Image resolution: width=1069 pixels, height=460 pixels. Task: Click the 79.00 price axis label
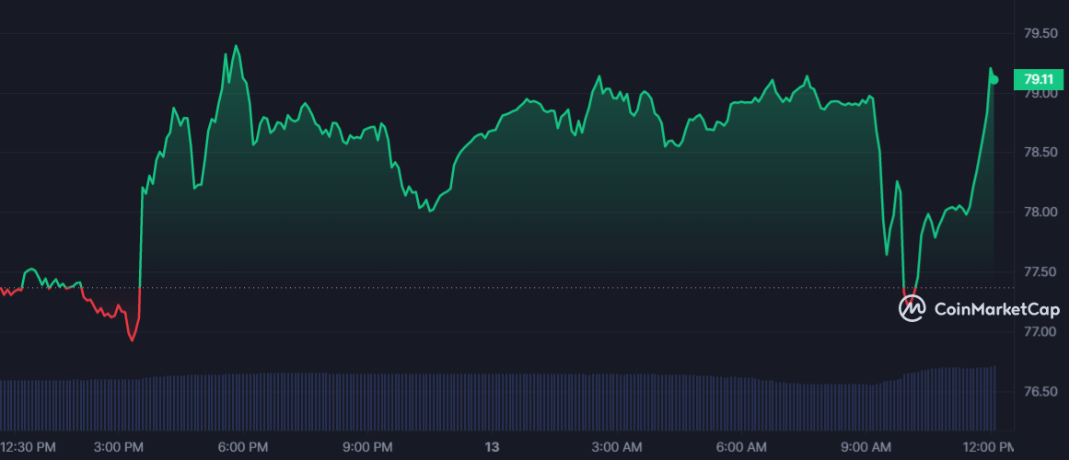tap(1039, 93)
